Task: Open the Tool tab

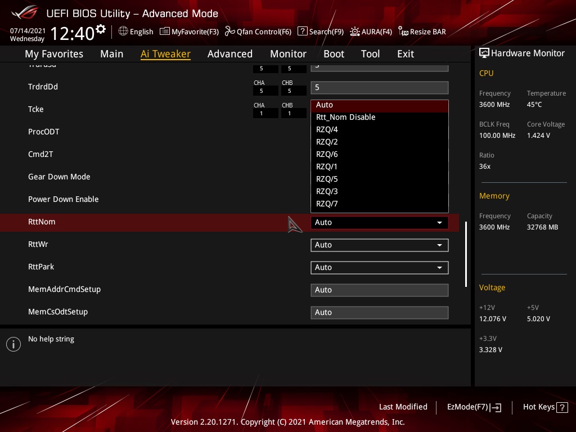Action: pyautogui.click(x=370, y=54)
